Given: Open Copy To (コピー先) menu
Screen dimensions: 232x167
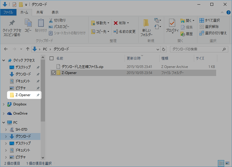Looking at the screenshot, I should click(100, 31).
